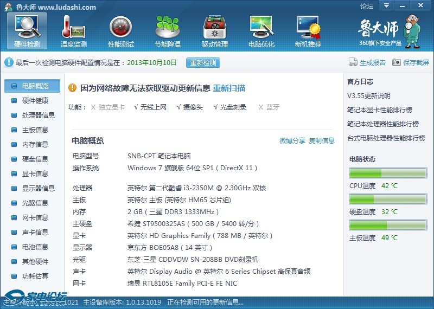Click the 生成报告 generate report icon
This screenshot has height=309, width=434.
pyautogui.click(x=353, y=62)
